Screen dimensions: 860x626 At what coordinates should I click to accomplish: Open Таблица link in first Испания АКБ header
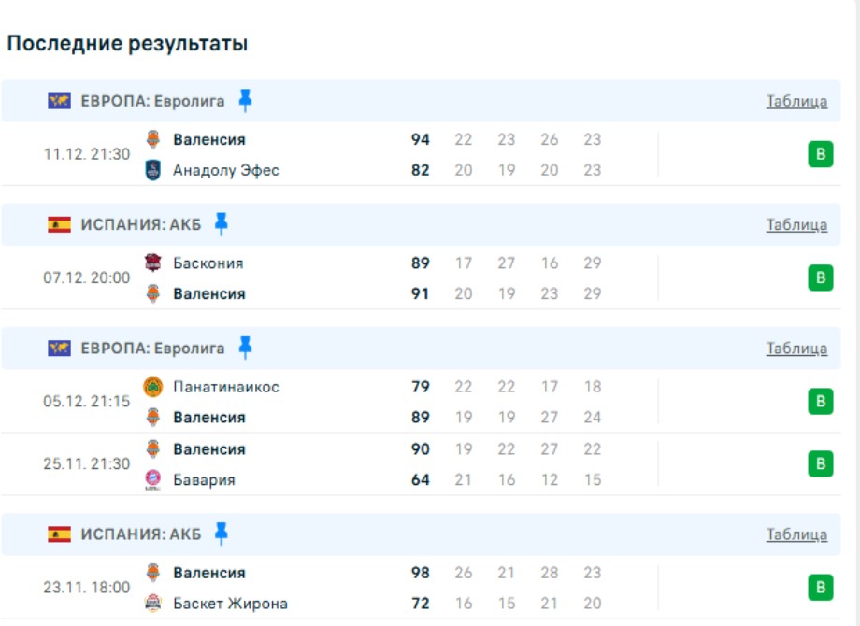796,225
